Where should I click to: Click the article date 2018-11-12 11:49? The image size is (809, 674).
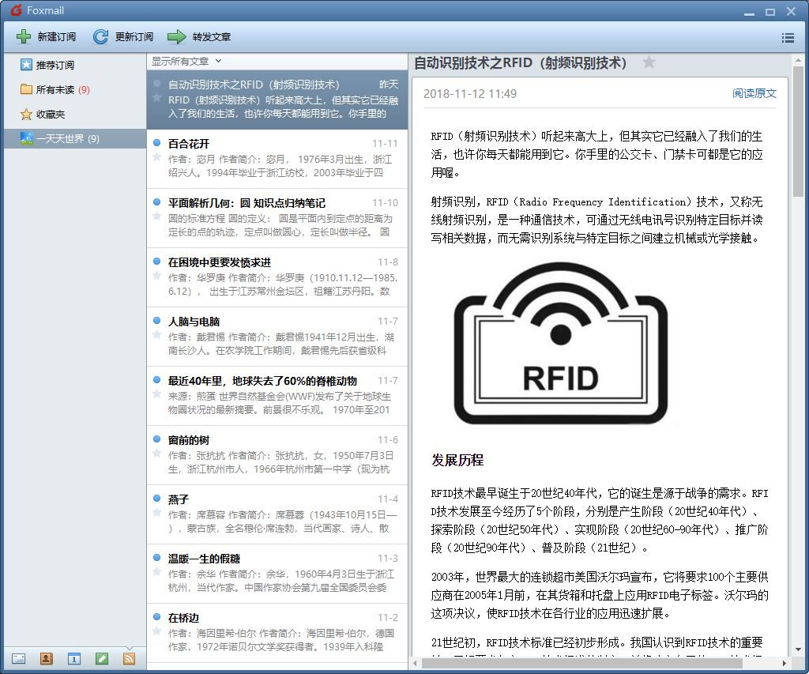[x=469, y=94]
